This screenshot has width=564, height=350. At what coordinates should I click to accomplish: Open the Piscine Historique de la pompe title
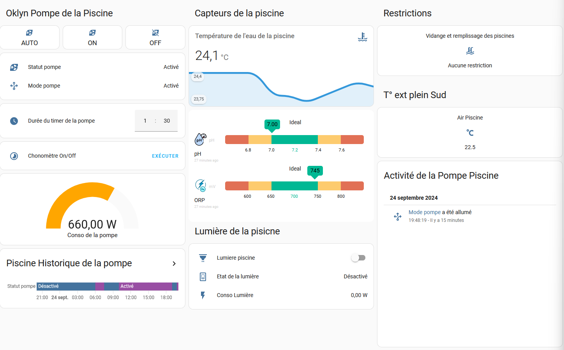[x=69, y=263]
